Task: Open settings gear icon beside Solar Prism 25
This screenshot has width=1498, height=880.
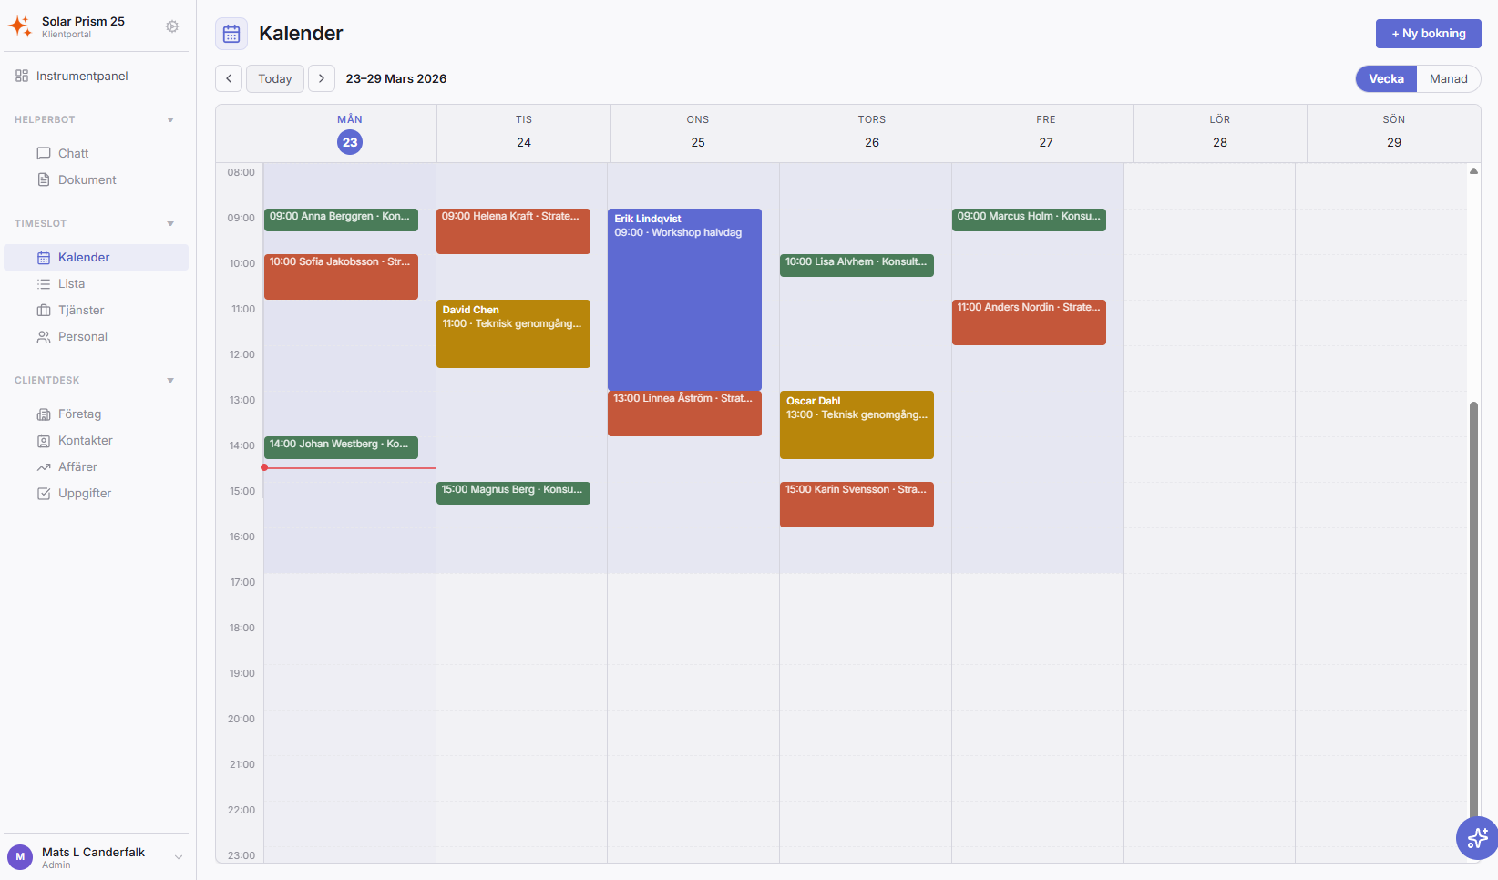Action: (172, 27)
